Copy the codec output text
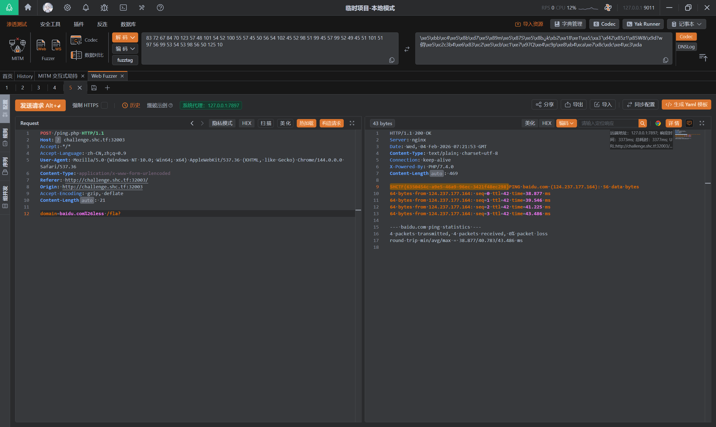This screenshot has height=427, width=716. (665, 60)
